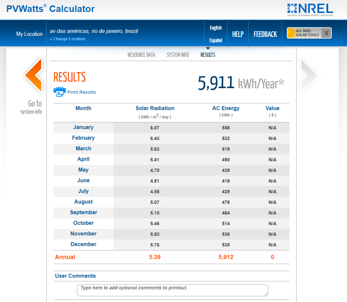This screenshot has height=302, width=347.
Task: Click the May row label
Action: [x=83, y=170]
